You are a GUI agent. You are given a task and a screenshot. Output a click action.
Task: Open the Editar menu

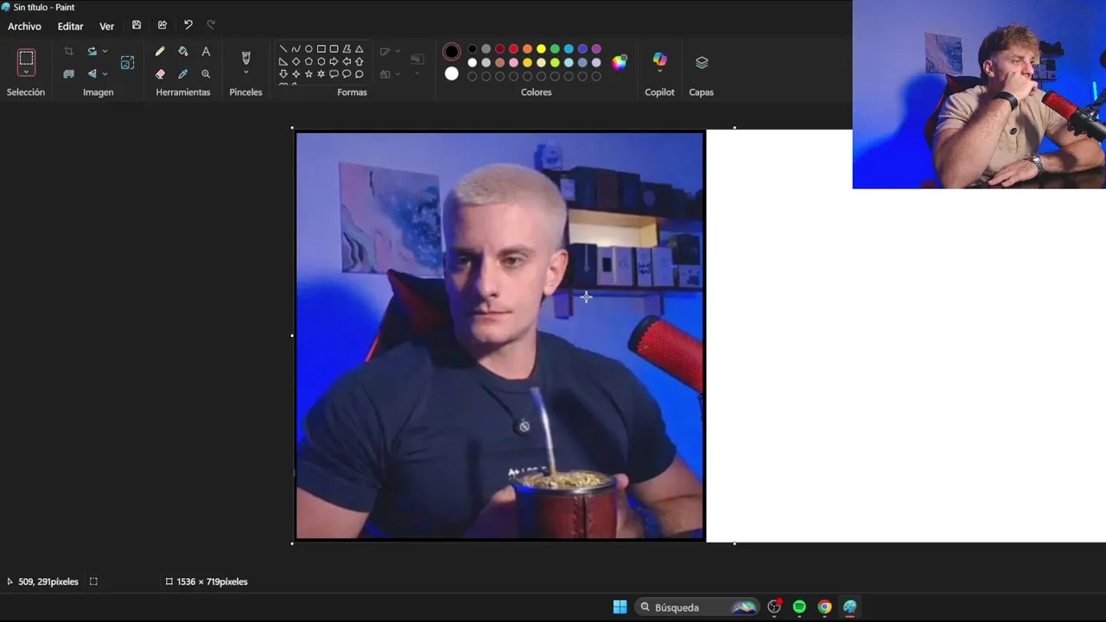[x=70, y=26]
